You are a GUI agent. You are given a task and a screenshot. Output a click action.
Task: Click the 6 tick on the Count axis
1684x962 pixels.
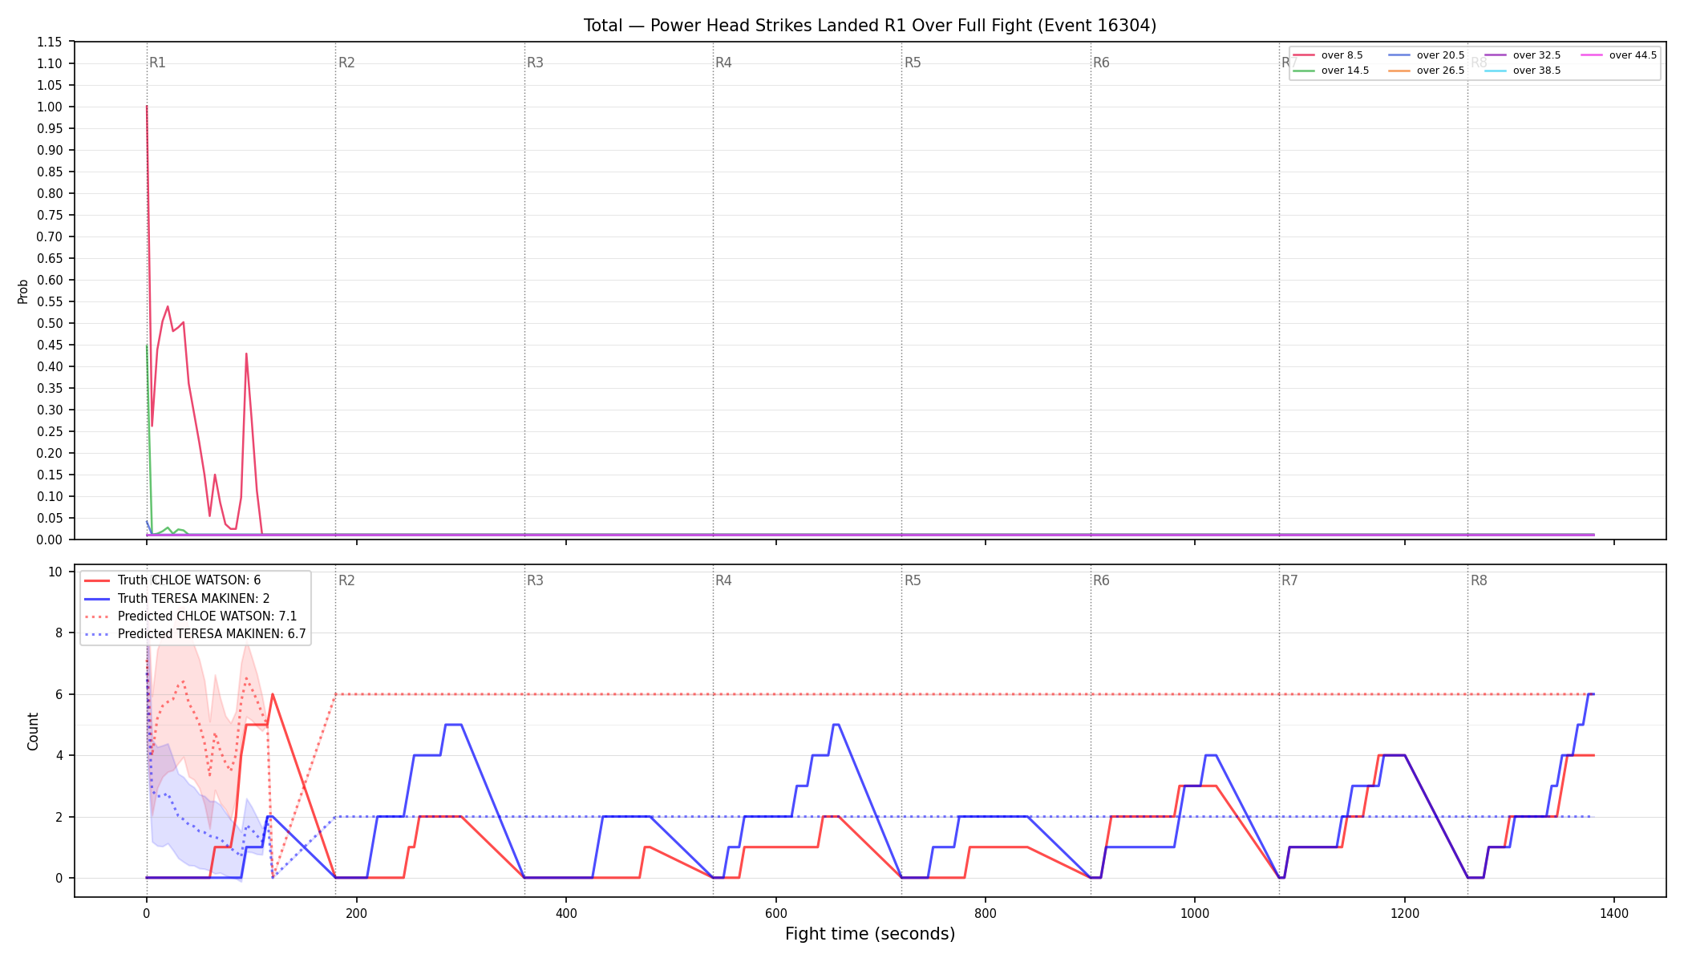59,694
